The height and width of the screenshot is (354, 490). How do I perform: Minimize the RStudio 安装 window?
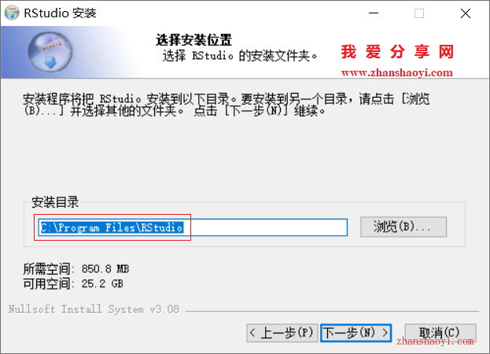pyautogui.click(x=374, y=13)
